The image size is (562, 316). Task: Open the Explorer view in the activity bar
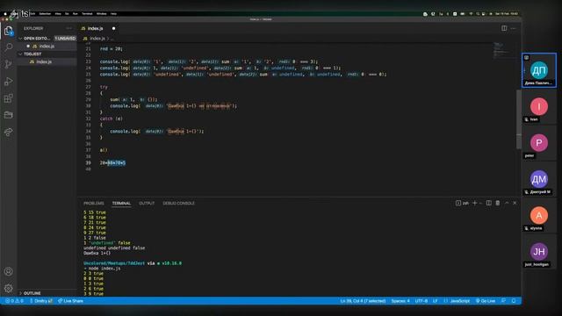9,32
